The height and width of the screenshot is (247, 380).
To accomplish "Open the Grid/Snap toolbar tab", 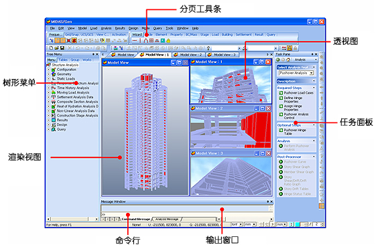I will coord(72,35).
